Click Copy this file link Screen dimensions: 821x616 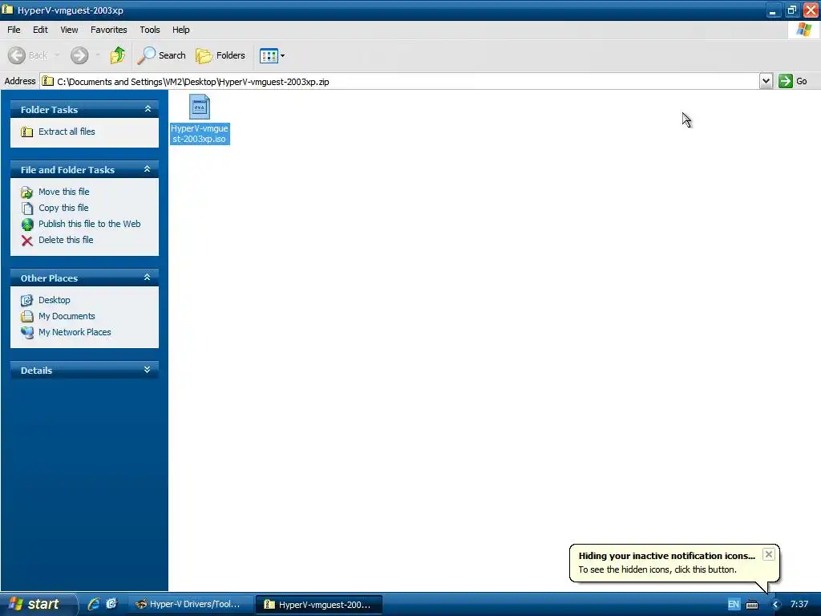point(63,208)
